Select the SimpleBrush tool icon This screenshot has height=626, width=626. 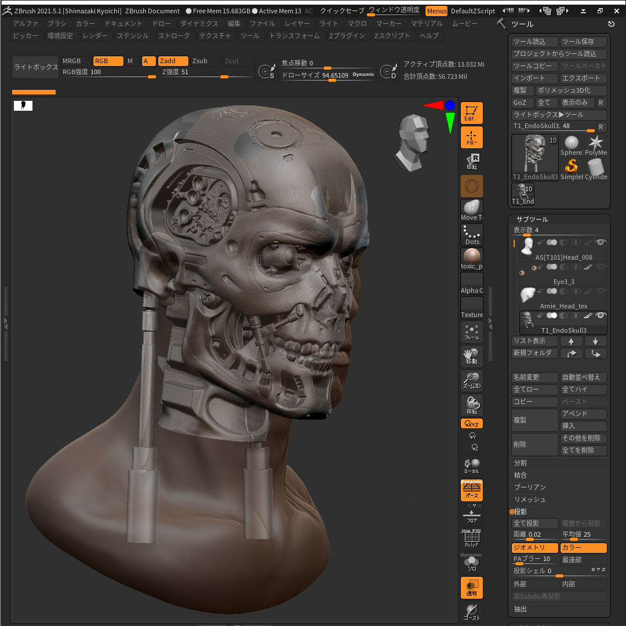coord(572,170)
